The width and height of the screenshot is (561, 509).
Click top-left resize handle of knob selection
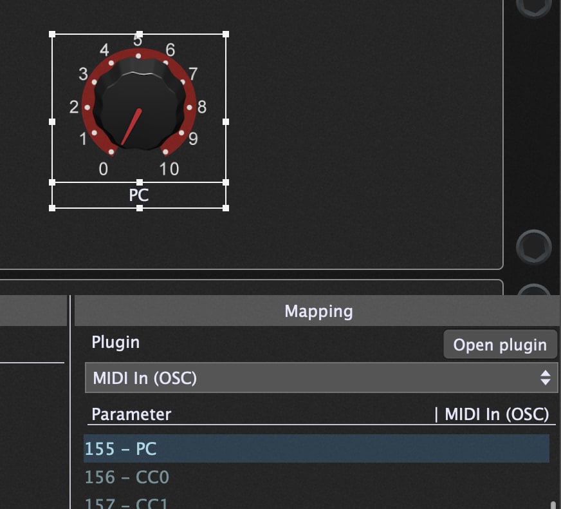click(52, 34)
